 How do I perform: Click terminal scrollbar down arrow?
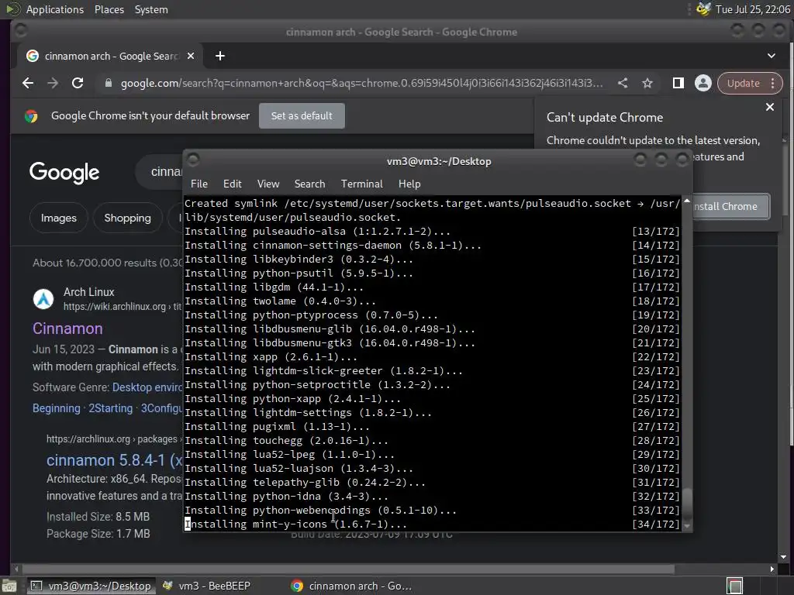[x=687, y=526]
